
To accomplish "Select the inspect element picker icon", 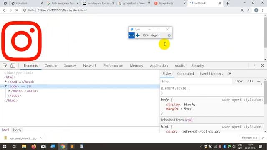I will pyautogui.click(x=5, y=66).
